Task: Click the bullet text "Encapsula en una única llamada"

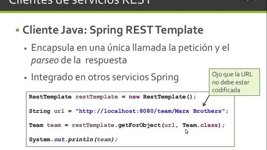Action: pyautogui.click(x=98, y=47)
